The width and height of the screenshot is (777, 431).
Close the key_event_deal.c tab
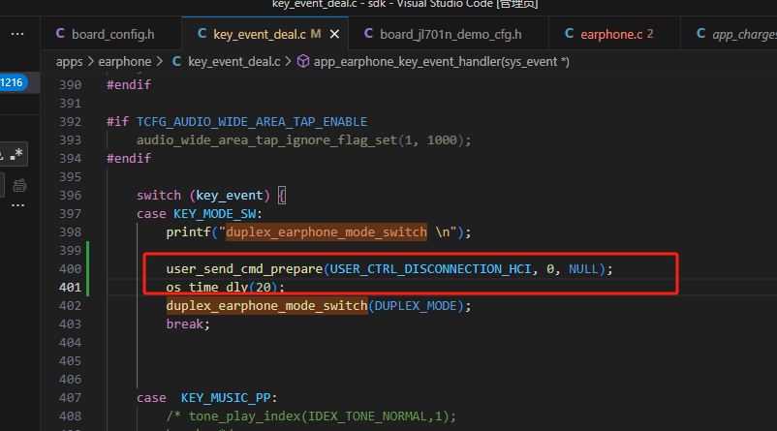tap(335, 34)
